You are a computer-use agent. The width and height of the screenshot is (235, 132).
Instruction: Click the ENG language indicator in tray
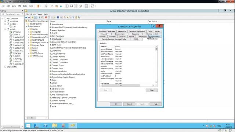(x=219, y=126)
